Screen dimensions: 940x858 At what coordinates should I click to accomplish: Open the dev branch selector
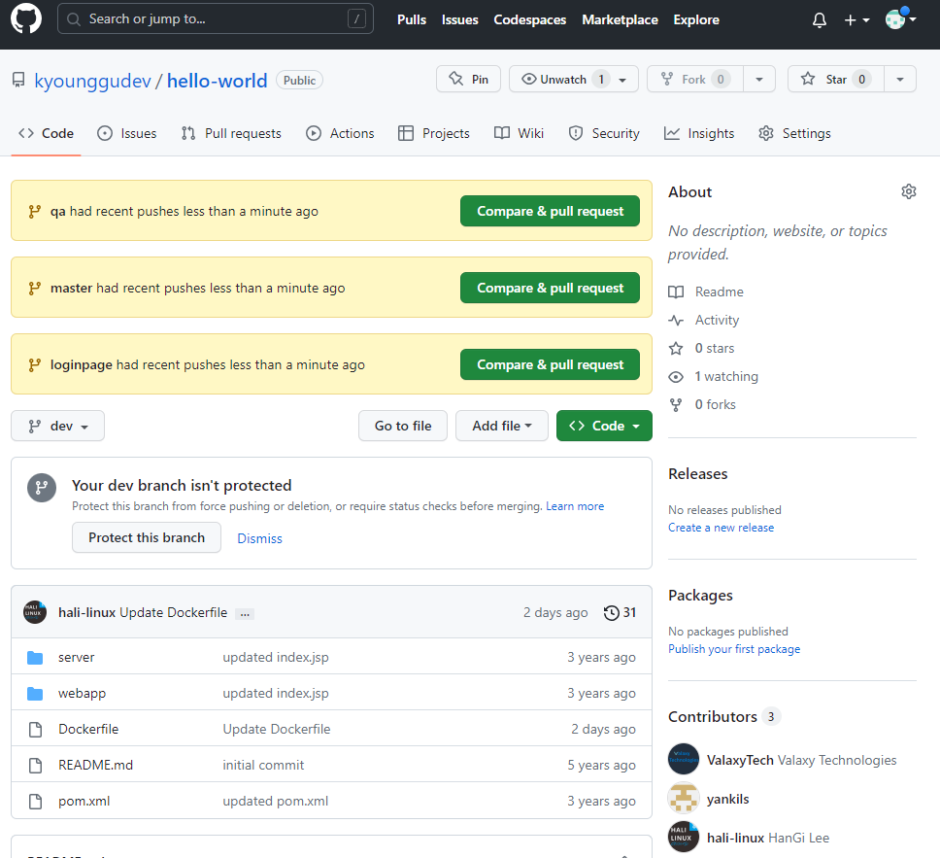coord(57,426)
